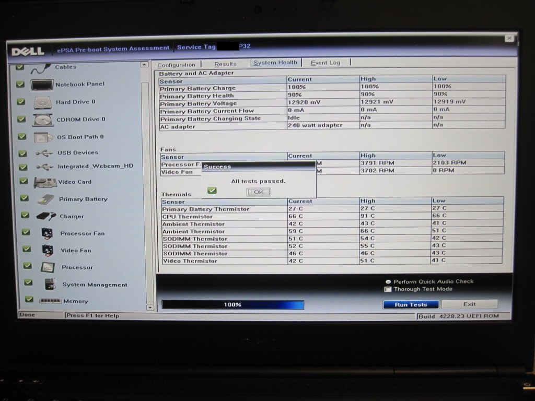Viewport: 535px width, 401px height.
Task: Toggle the Processor Fan checkbox
Action: click(26, 232)
